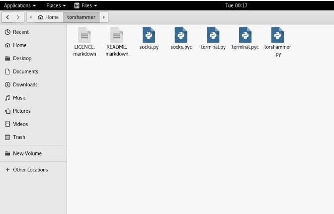Navigate to Home in the path bar
334x214 pixels.
pos(48,17)
